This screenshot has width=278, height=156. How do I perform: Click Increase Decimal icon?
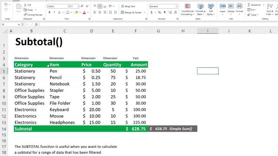click(170, 13)
